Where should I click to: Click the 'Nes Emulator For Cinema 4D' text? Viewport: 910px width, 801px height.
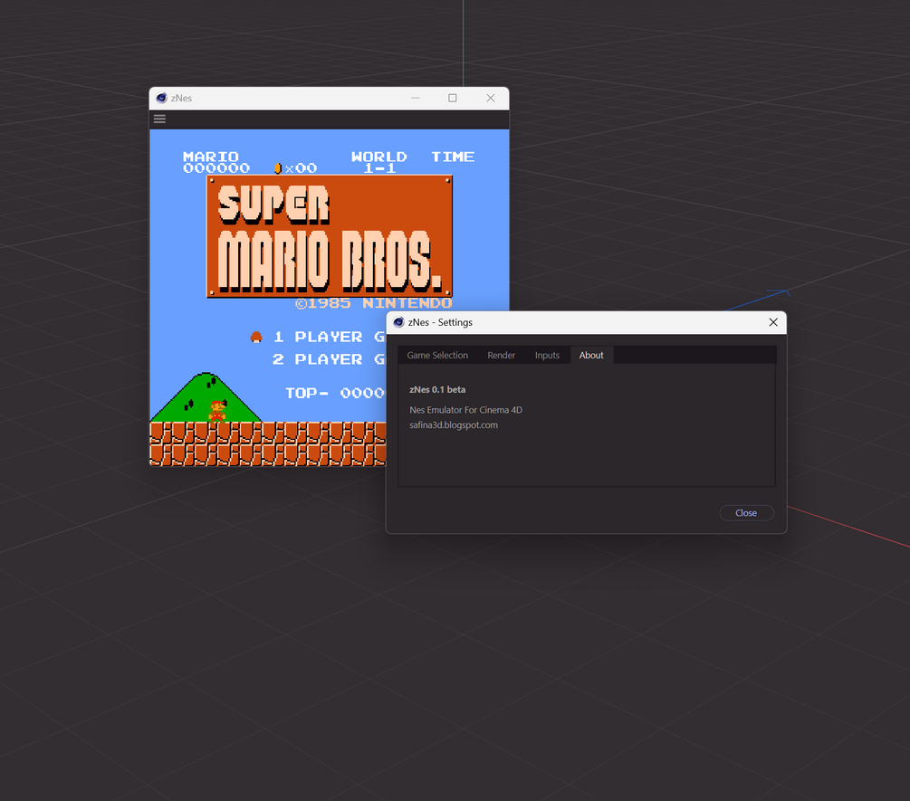coord(465,409)
